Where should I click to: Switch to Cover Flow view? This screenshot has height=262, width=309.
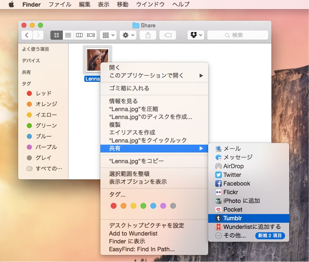(91, 35)
